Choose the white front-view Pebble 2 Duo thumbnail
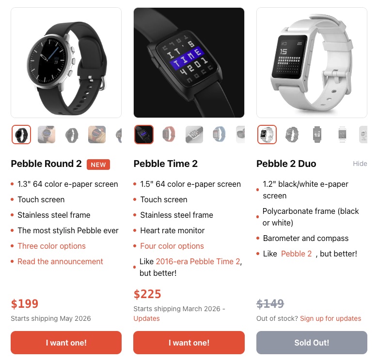 tap(342, 135)
